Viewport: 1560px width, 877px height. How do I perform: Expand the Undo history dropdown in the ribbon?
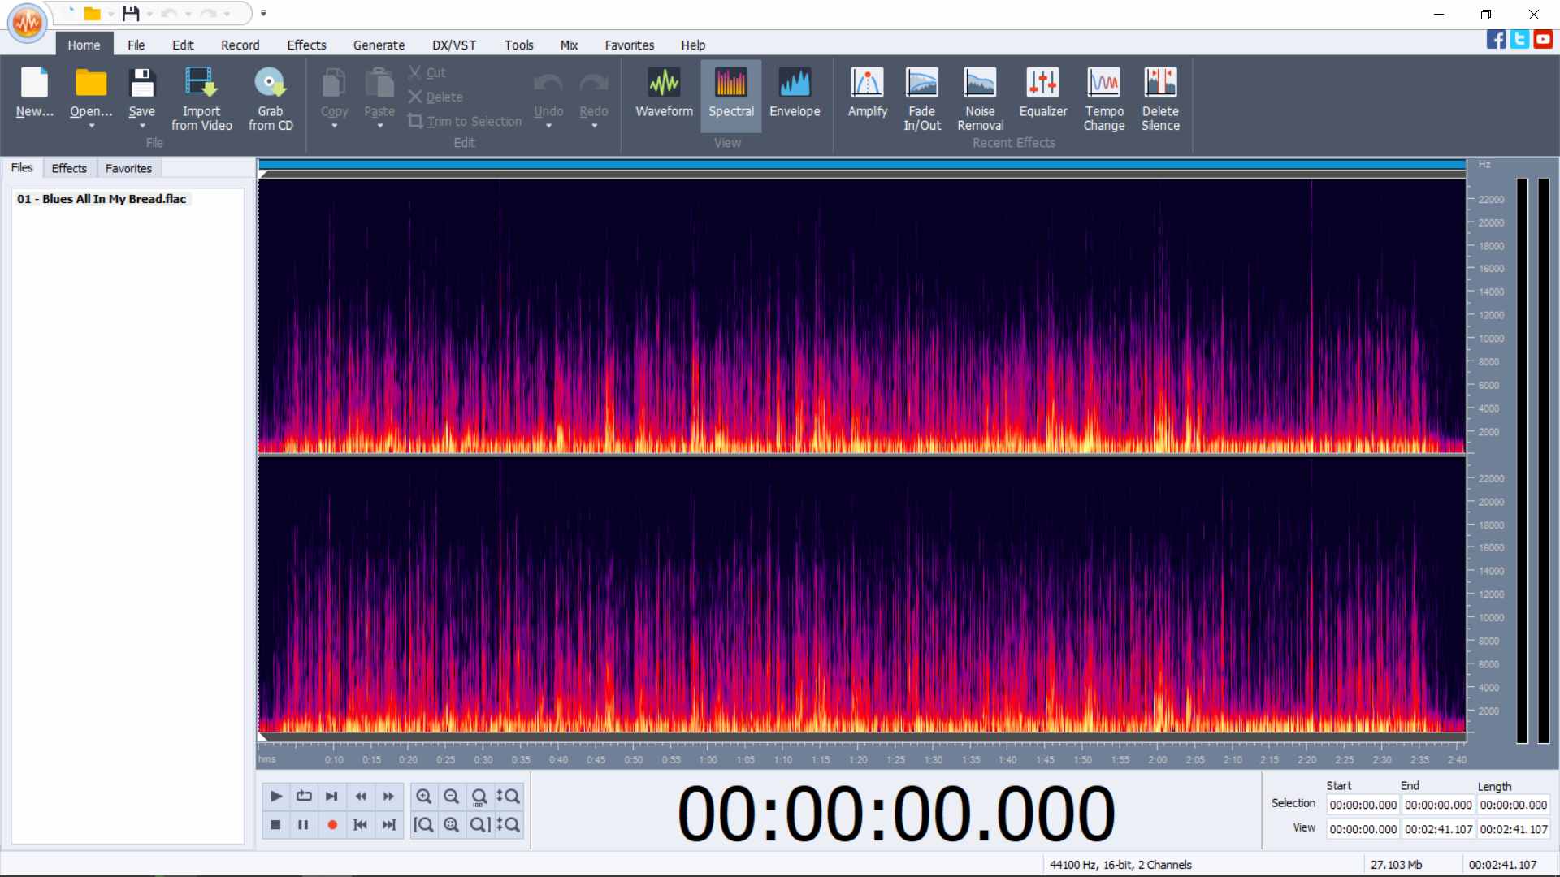(548, 127)
